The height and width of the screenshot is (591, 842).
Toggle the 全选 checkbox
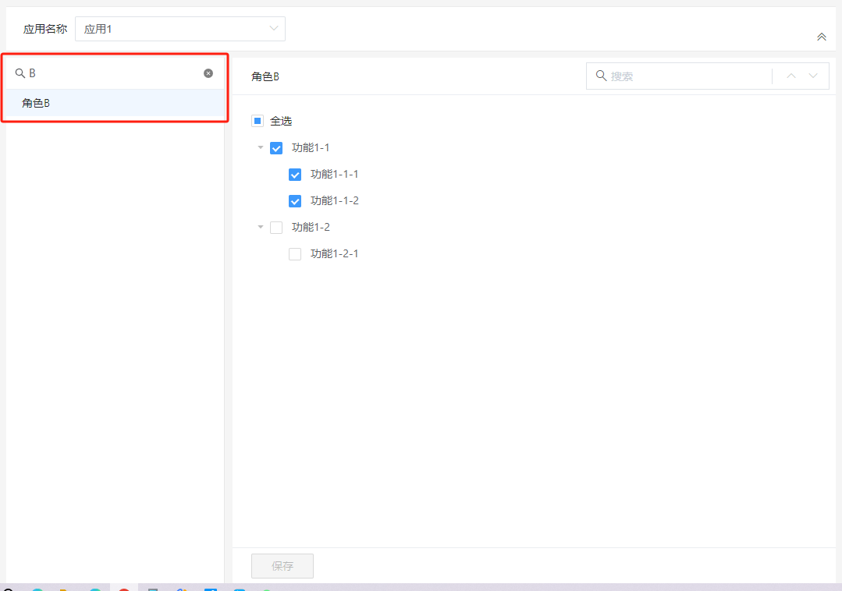pyautogui.click(x=258, y=121)
